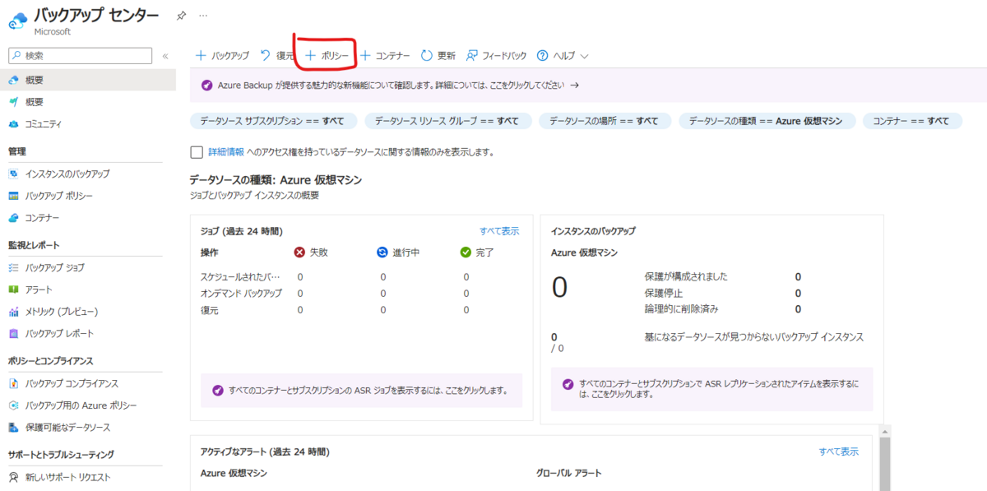The image size is (987, 491).
Task: Focus the 検索 search field
Action: [81, 55]
